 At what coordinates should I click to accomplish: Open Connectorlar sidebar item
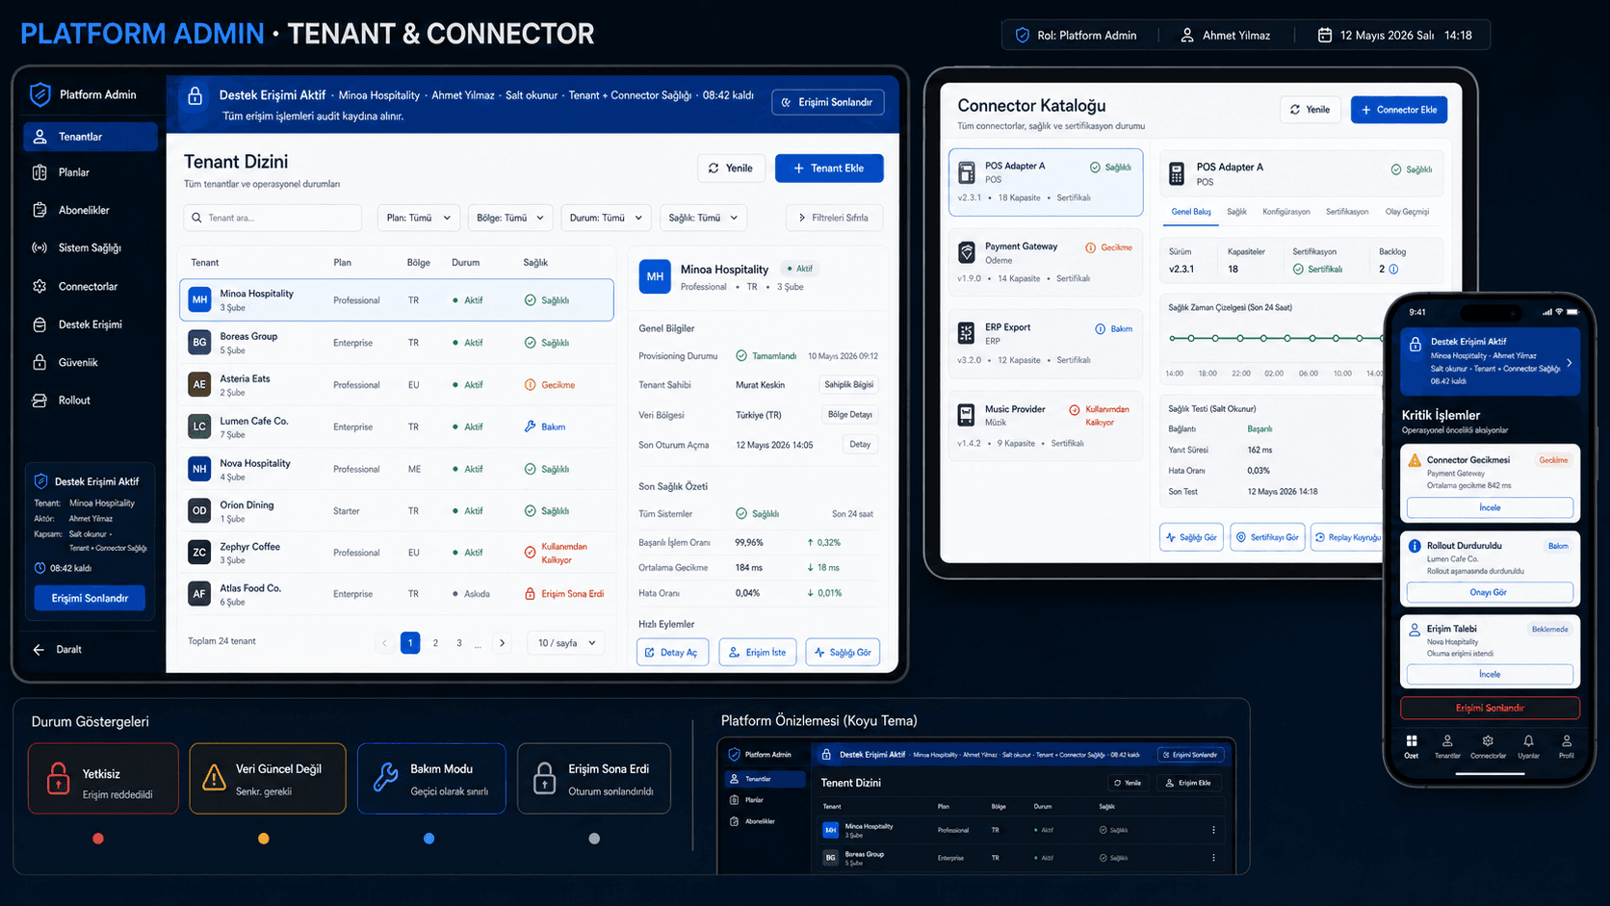pos(87,286)
